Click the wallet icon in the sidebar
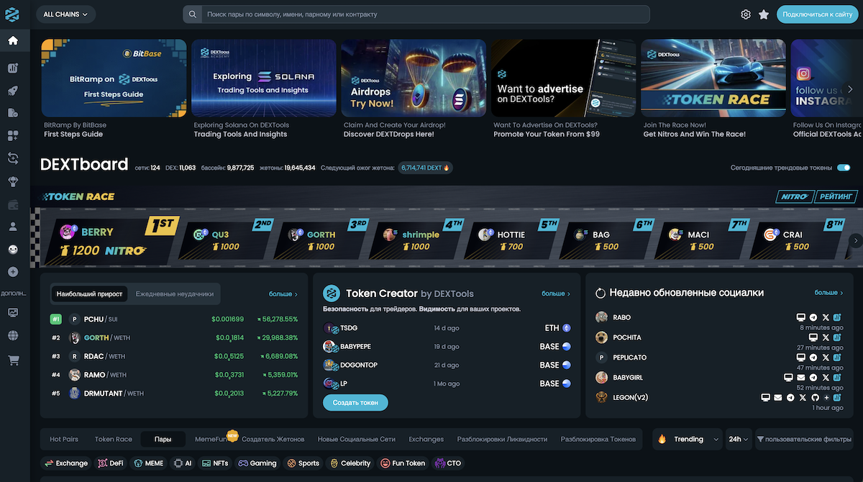The image size is (863, 482). tap(13, 204)
